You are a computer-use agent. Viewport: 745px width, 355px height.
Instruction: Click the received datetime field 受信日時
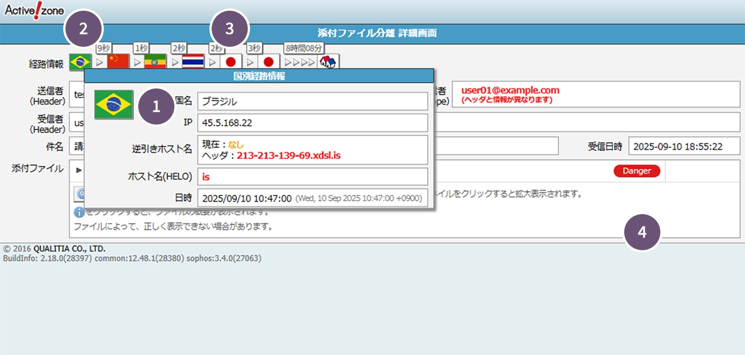pos(683,147)
